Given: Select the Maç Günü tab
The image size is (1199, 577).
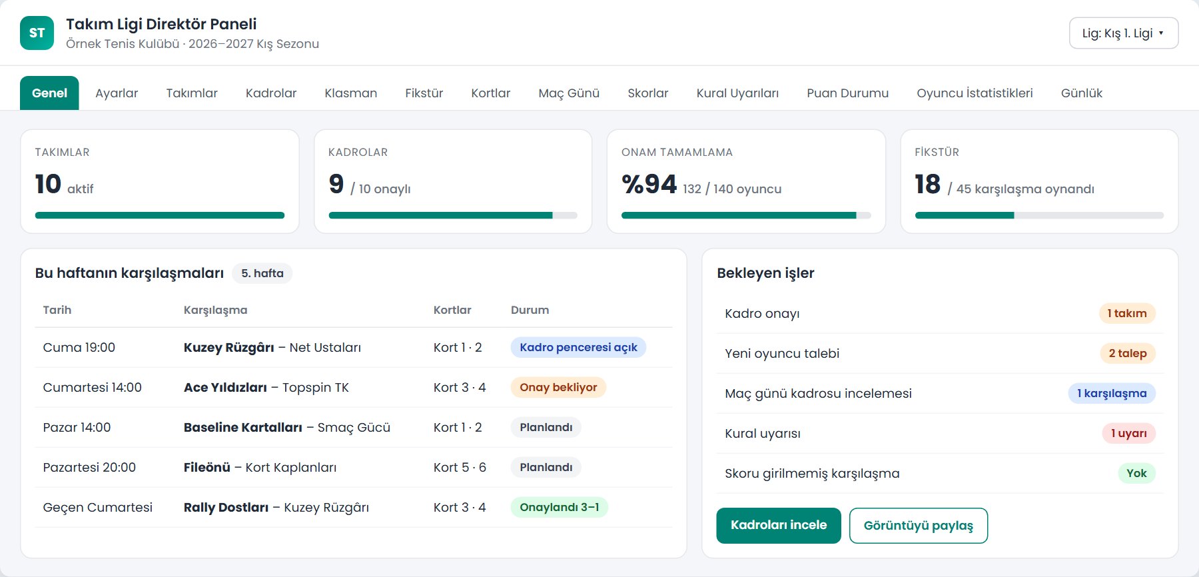Looking at the screenshot, I should point(569,93).
